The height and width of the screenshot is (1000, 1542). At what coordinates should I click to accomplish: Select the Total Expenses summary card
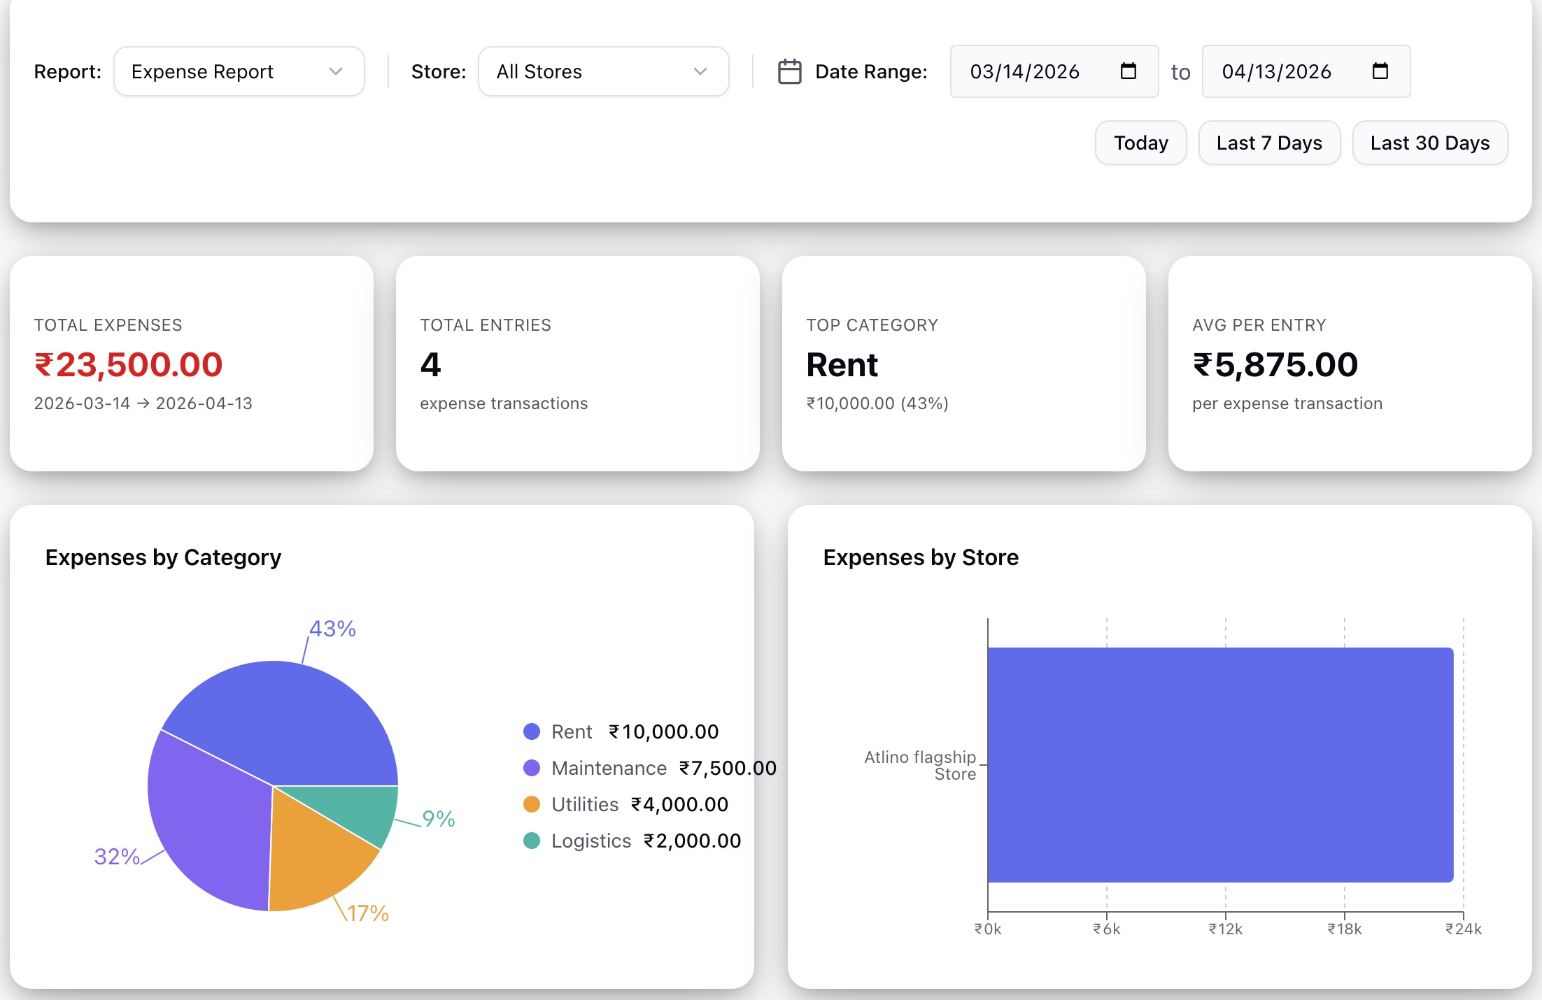191,364
